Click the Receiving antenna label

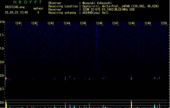pos(62,13)
